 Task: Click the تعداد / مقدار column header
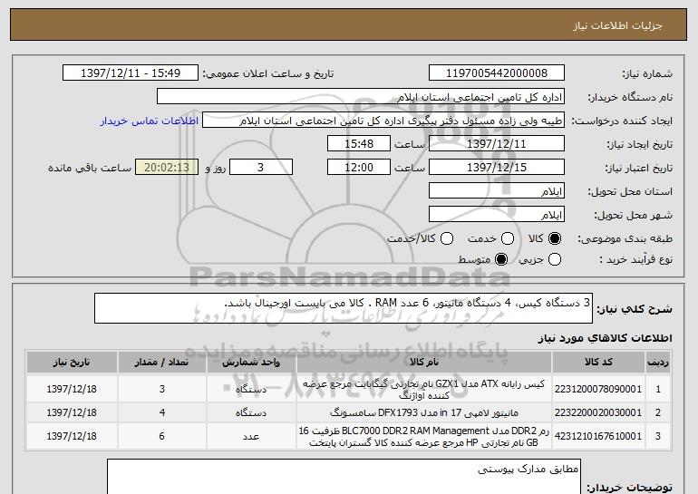tap(161, 363)
